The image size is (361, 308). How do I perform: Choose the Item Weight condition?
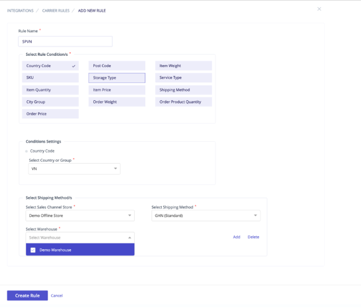[183, 66]
